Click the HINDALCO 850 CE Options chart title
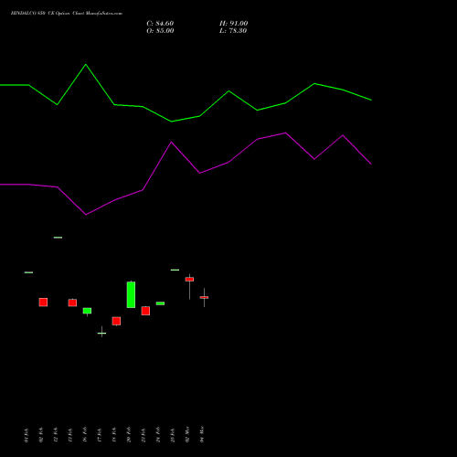The image size is (457, 457). click(67, 14)
